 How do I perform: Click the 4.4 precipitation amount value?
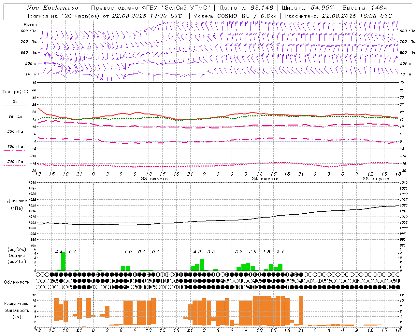tap(59, 252)
